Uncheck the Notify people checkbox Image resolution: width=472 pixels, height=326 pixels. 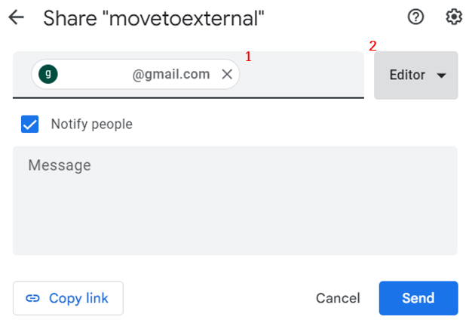point(30,125)
